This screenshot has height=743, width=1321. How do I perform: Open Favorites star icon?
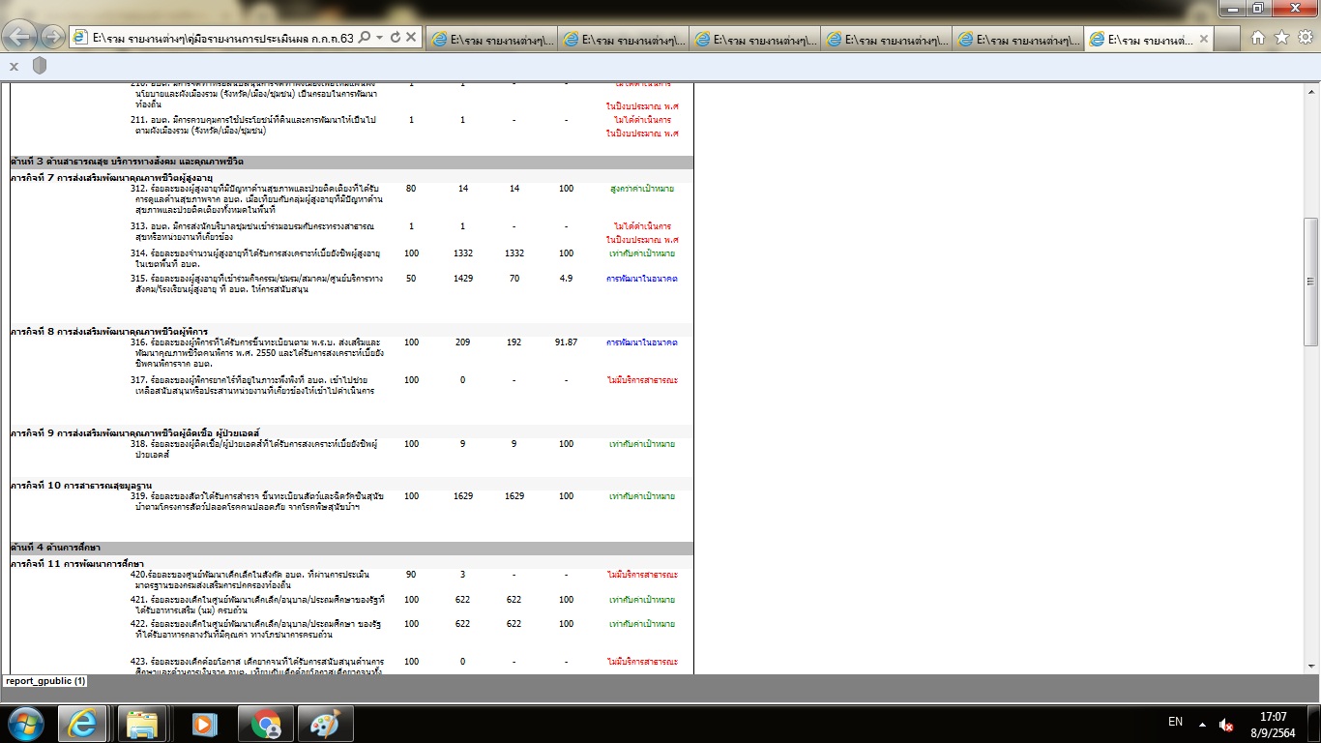coord(1281,38)
